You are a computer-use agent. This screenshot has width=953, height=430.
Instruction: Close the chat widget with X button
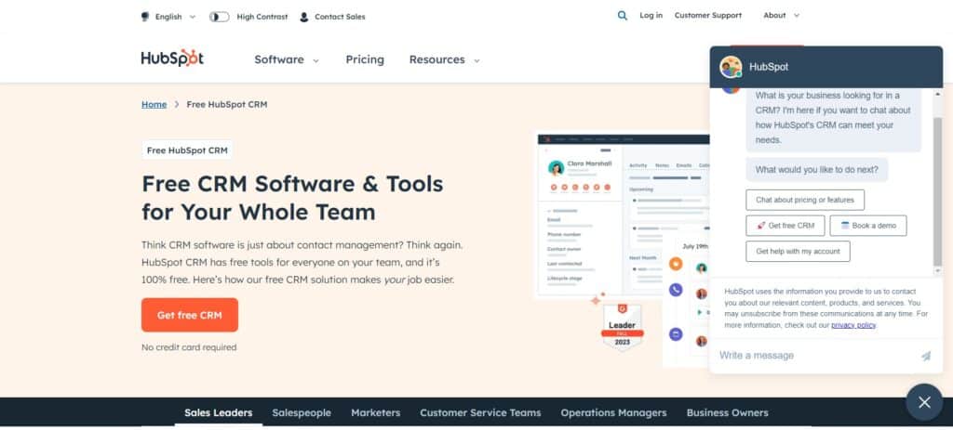coord(924,402)
